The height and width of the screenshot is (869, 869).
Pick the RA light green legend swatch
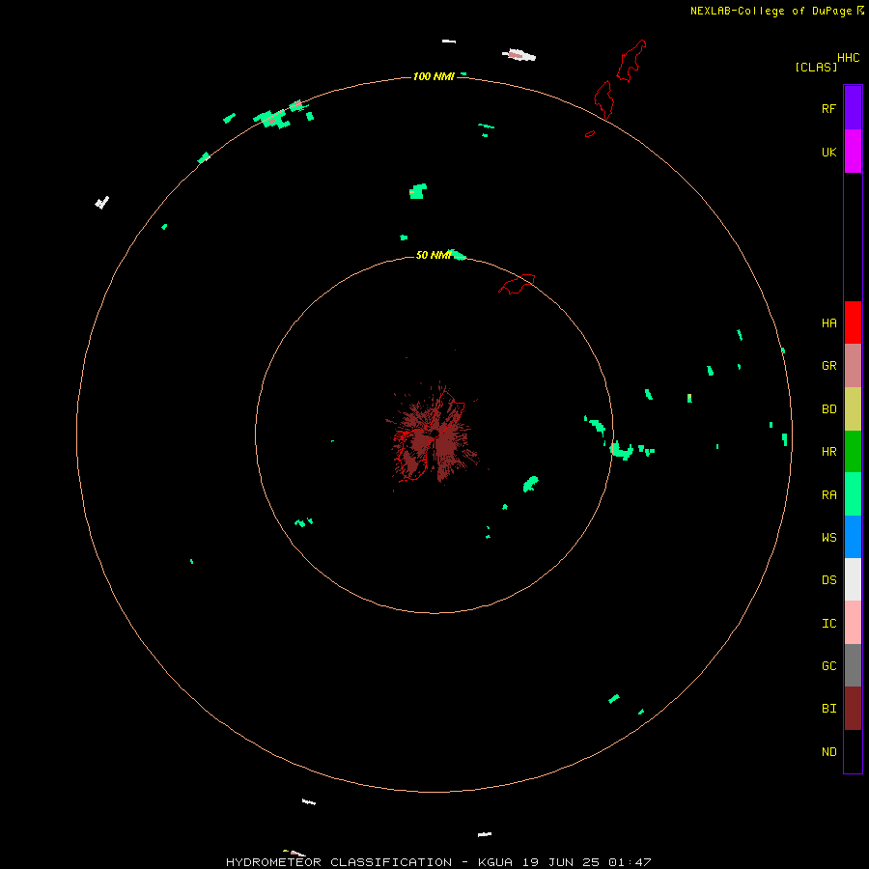pos(853,494)
